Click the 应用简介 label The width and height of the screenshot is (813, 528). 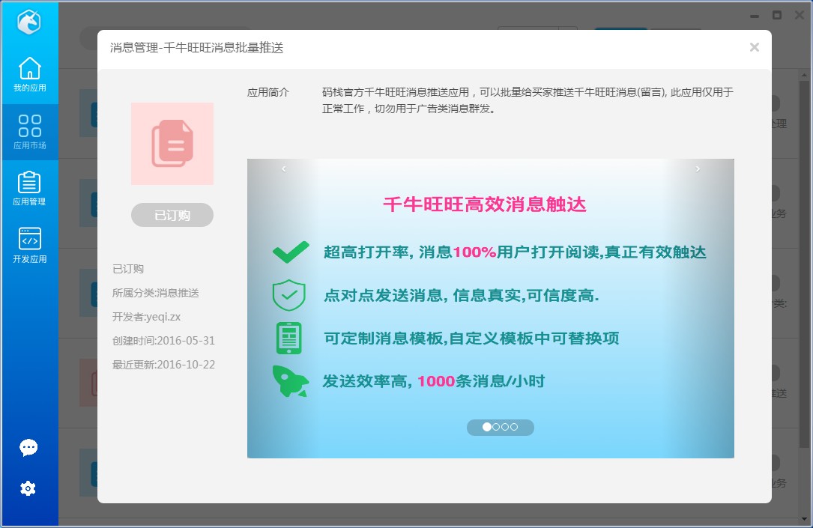pos(268,92)
